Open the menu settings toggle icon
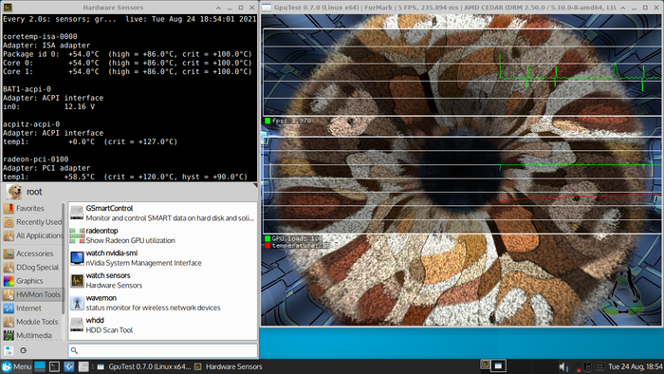This screenshot has width=664, height=374. click(9, 350)
